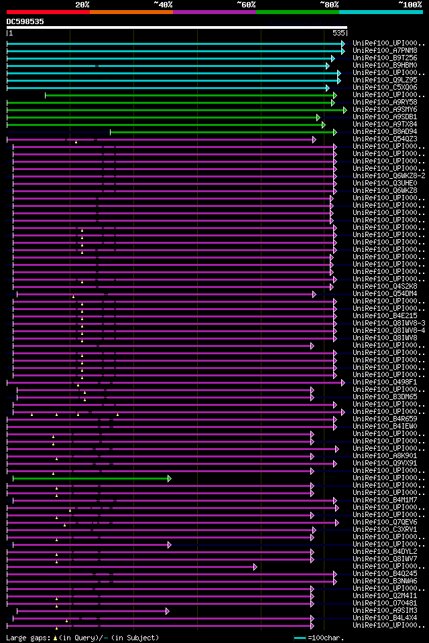Select the UniRef100_A9SDB1 label
The width and height of the screenshot is (429, 643).
[x=385, y=117]
